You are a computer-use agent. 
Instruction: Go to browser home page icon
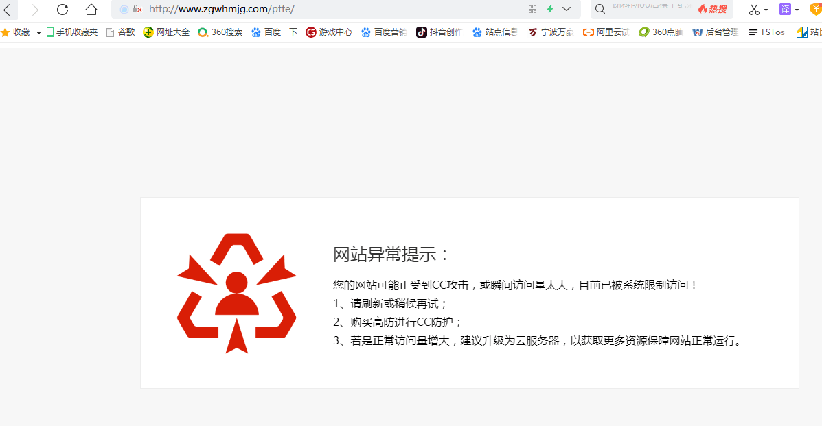tap(91, 10)
